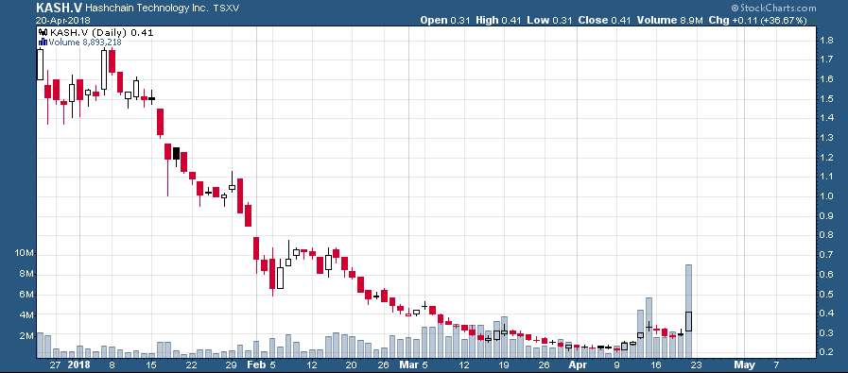Viewport: 848px width, 373px height.
Task: Click the 4M volume axis label
Action: coord(27,315)
